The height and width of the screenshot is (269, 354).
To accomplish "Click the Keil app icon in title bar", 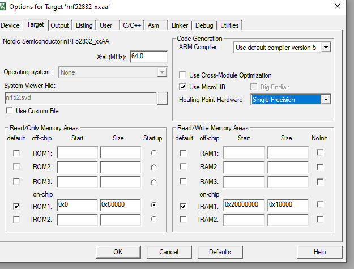I will coord(4,6).
